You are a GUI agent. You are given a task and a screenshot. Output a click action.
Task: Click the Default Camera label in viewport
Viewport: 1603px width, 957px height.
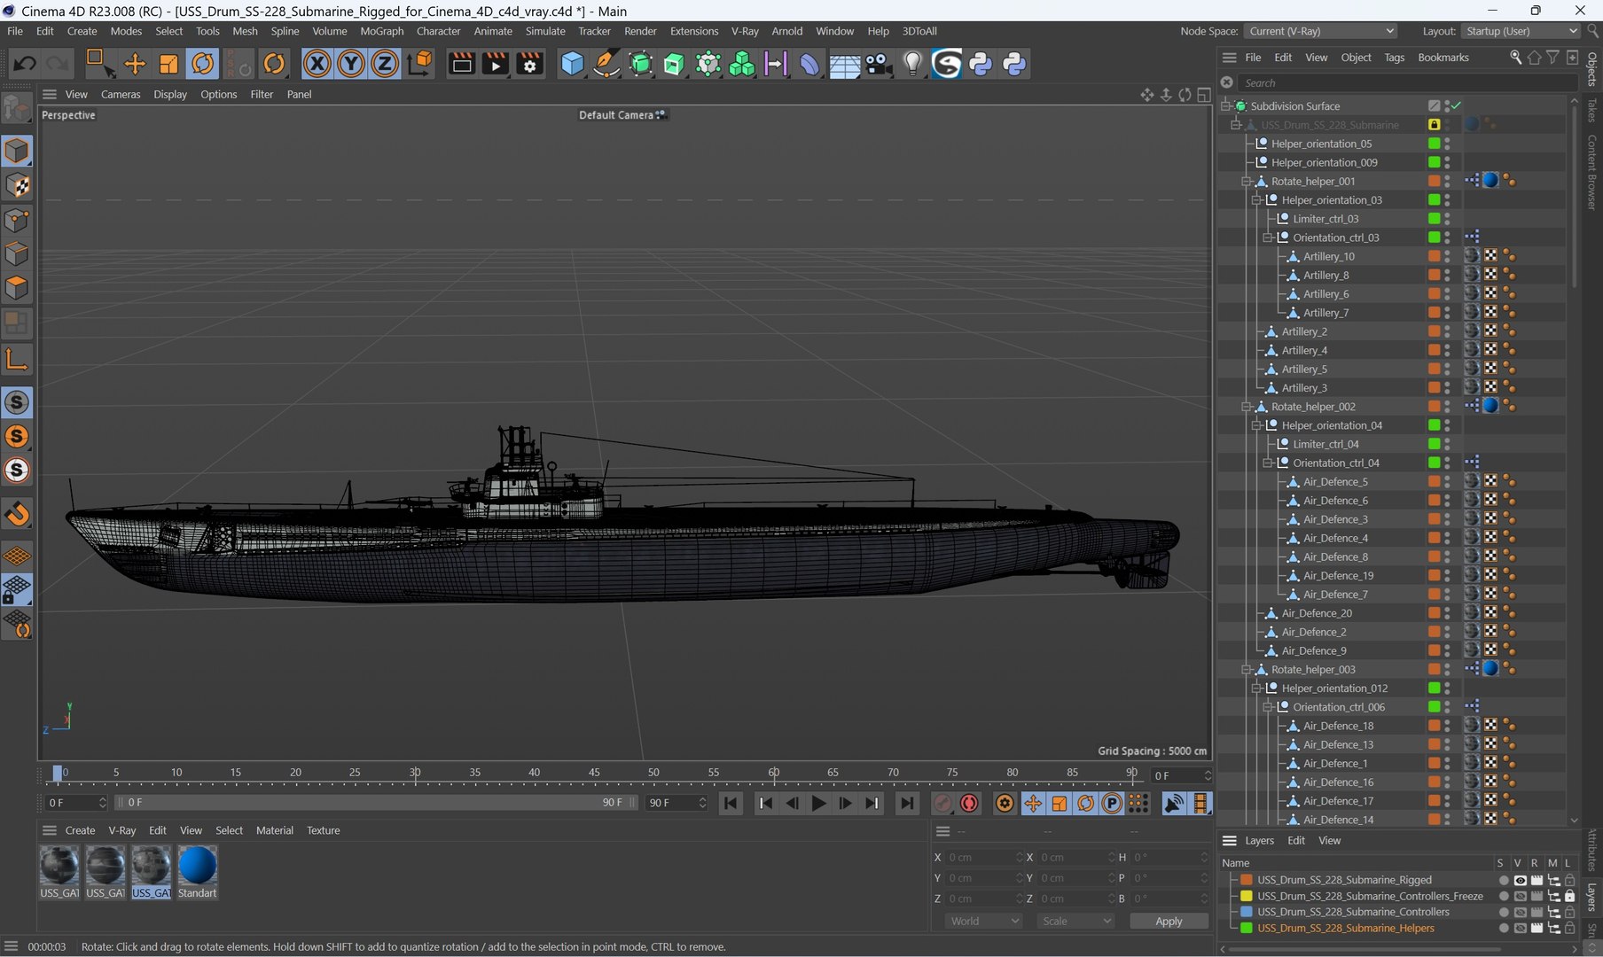(x=615, y=115)
